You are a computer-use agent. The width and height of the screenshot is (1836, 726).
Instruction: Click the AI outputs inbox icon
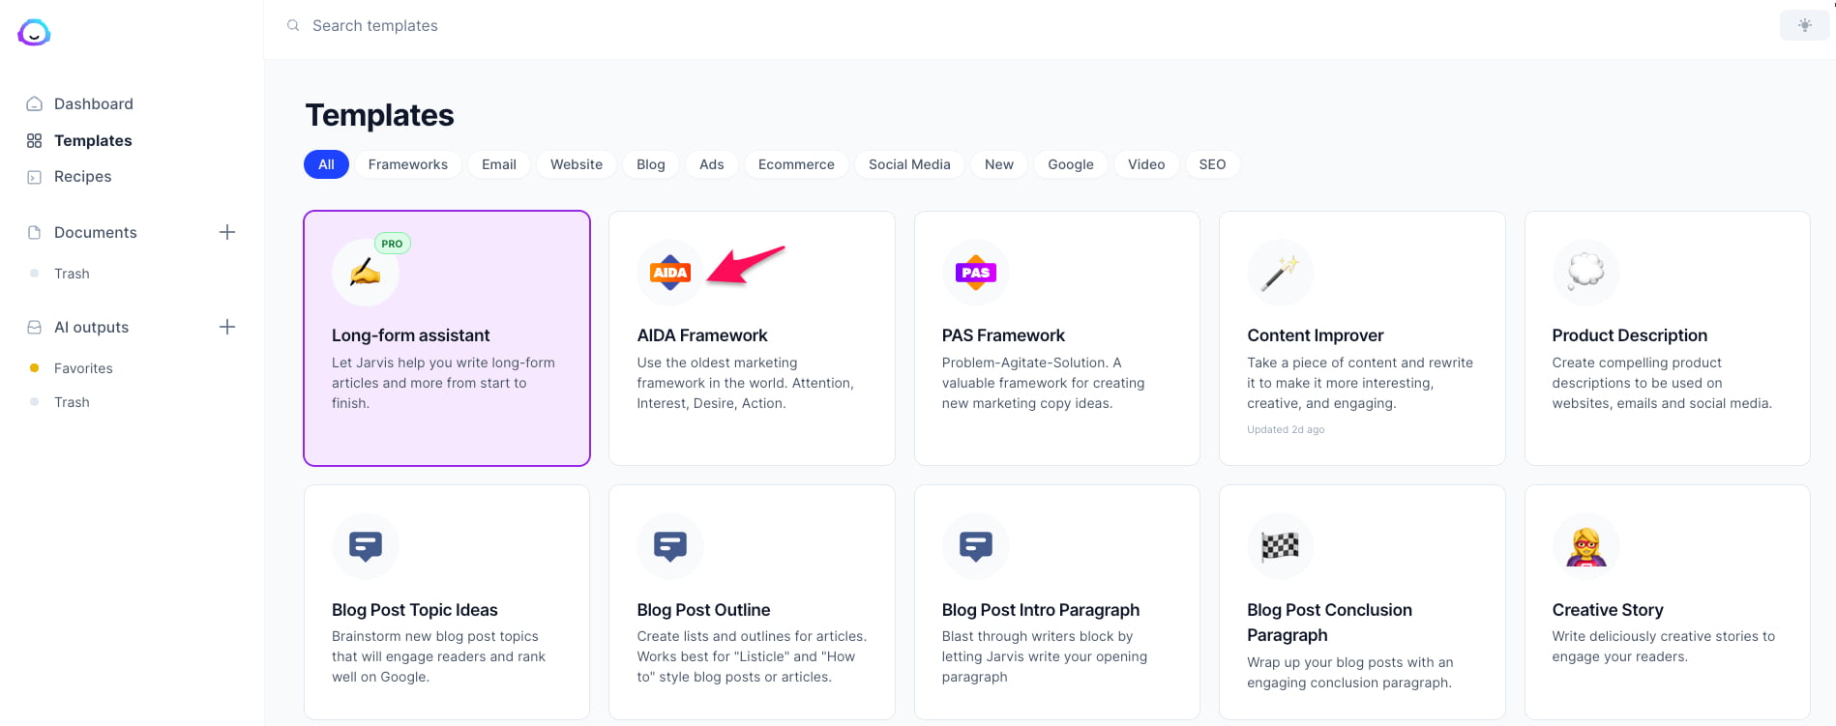(35, 327)
